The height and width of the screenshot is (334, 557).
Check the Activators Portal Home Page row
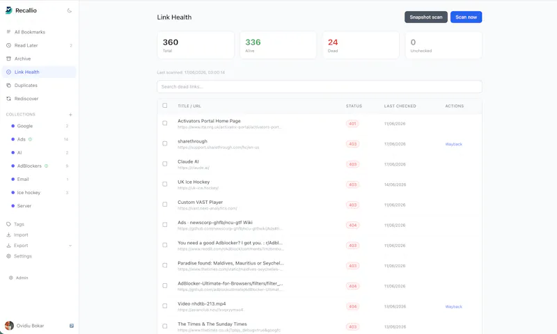(x=165, y=123)
